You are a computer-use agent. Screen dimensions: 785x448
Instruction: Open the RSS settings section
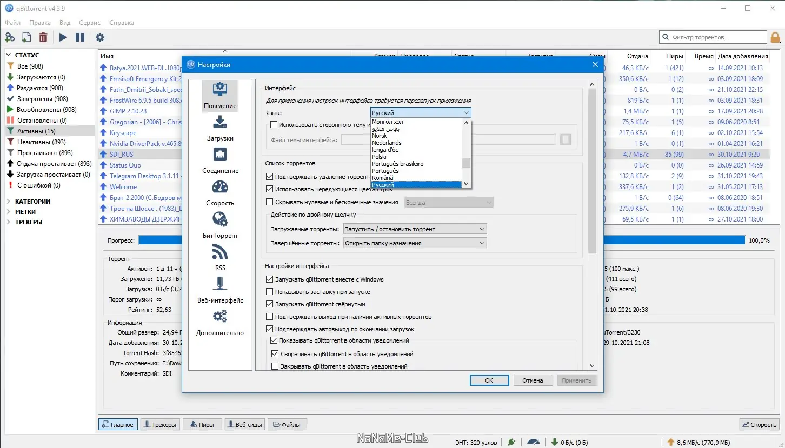(x=220, y=258)
